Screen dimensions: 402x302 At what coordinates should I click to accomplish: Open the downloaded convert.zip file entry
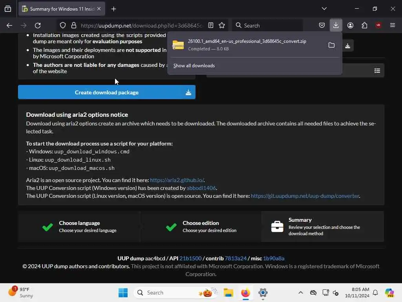coord(247,45)
